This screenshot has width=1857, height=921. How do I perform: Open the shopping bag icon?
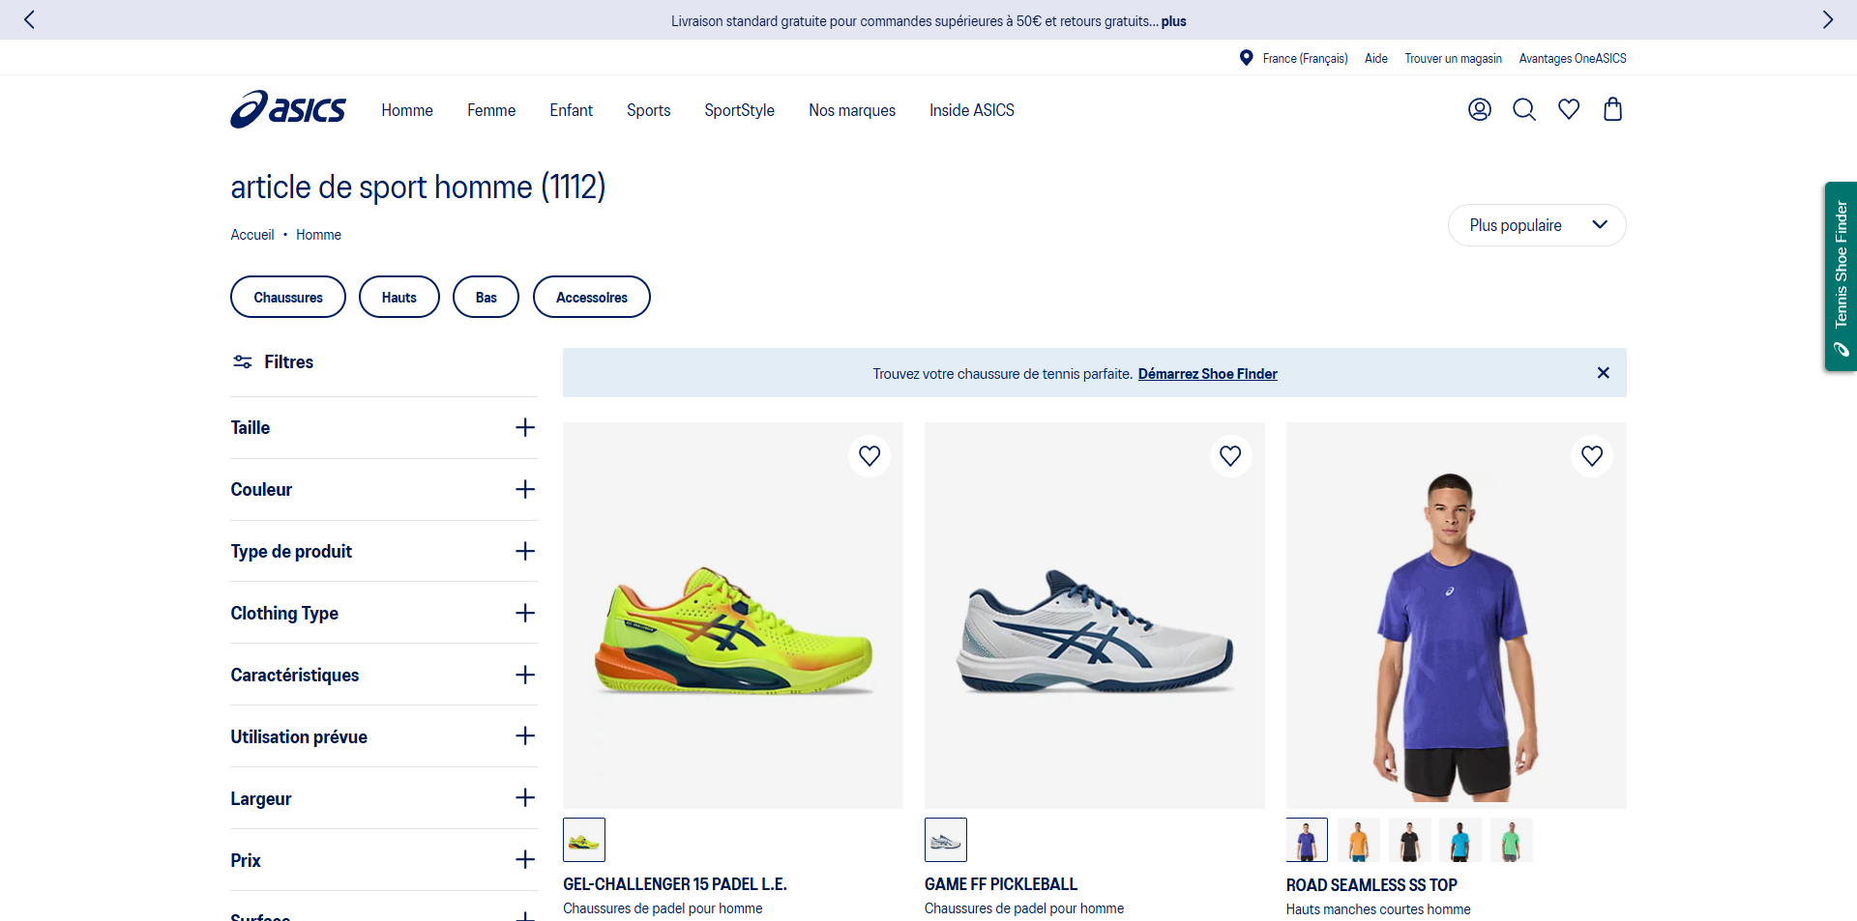(1613, 109)
